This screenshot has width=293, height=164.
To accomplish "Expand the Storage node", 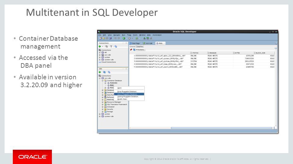I will pyautogui.click(x=103, y=112).
